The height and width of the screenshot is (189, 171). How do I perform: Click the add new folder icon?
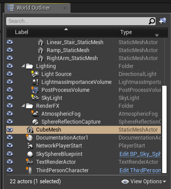(x=163, y=21)
